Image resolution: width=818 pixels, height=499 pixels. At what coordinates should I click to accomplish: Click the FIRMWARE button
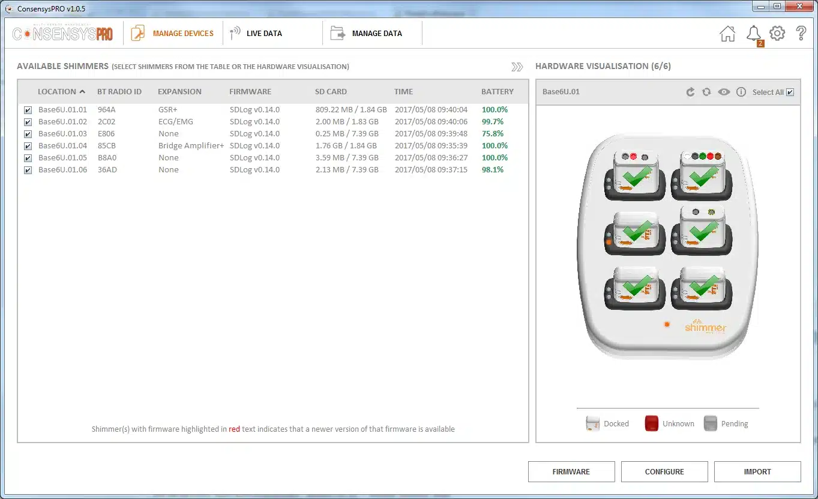[x=571, y=471]
